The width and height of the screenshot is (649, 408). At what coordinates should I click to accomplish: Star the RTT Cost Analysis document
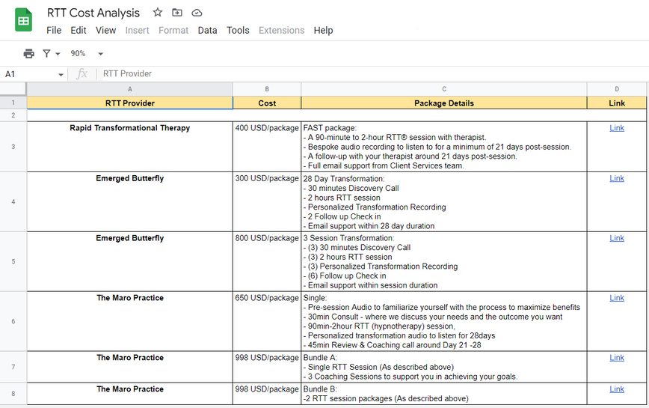point(157,13)
